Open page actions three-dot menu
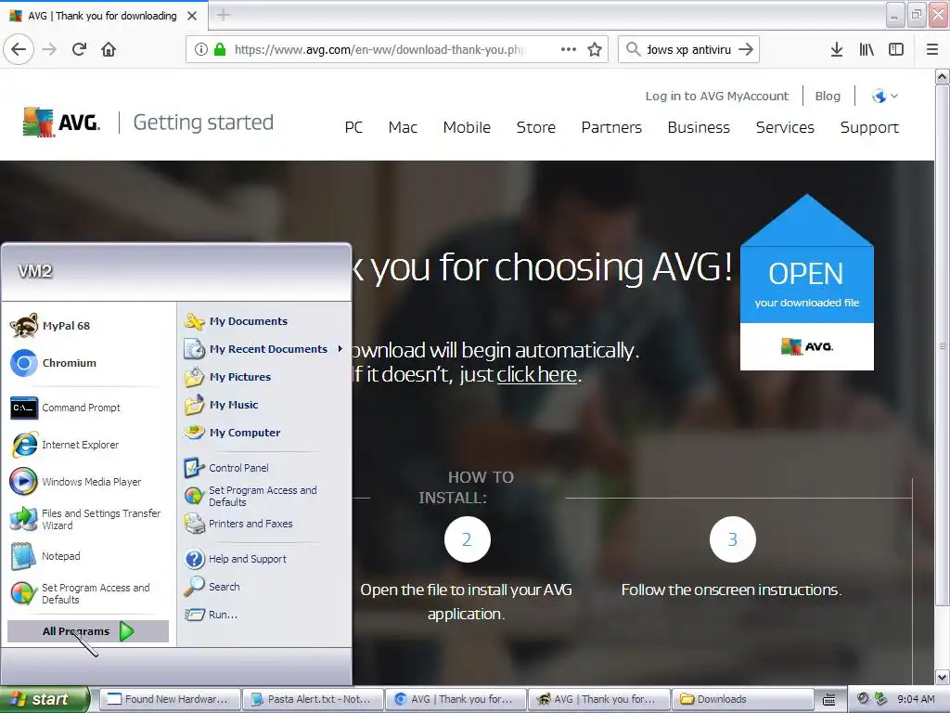950x713 pixels. point(569,49)
